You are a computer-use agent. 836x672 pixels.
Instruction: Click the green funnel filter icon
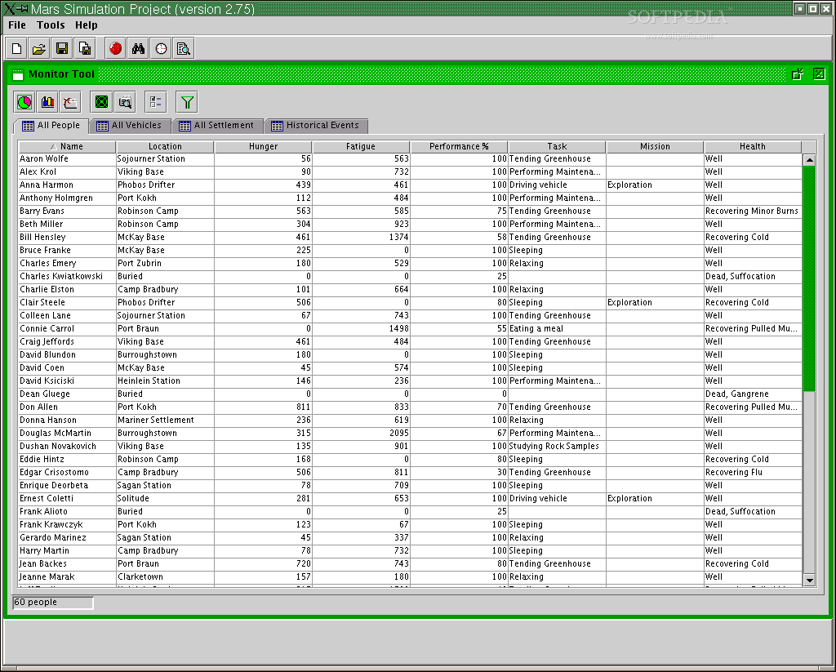187,102
